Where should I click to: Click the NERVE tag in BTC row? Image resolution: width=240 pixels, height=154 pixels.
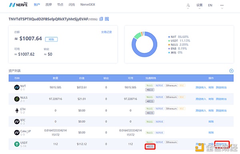point(159,121)
